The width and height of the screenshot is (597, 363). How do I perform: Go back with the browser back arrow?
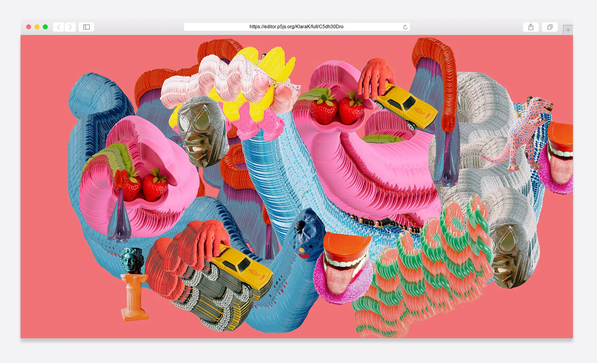pos(59,27)
